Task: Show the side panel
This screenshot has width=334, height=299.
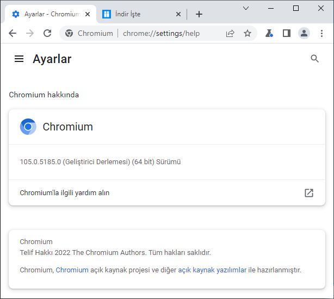Action: 287,33
